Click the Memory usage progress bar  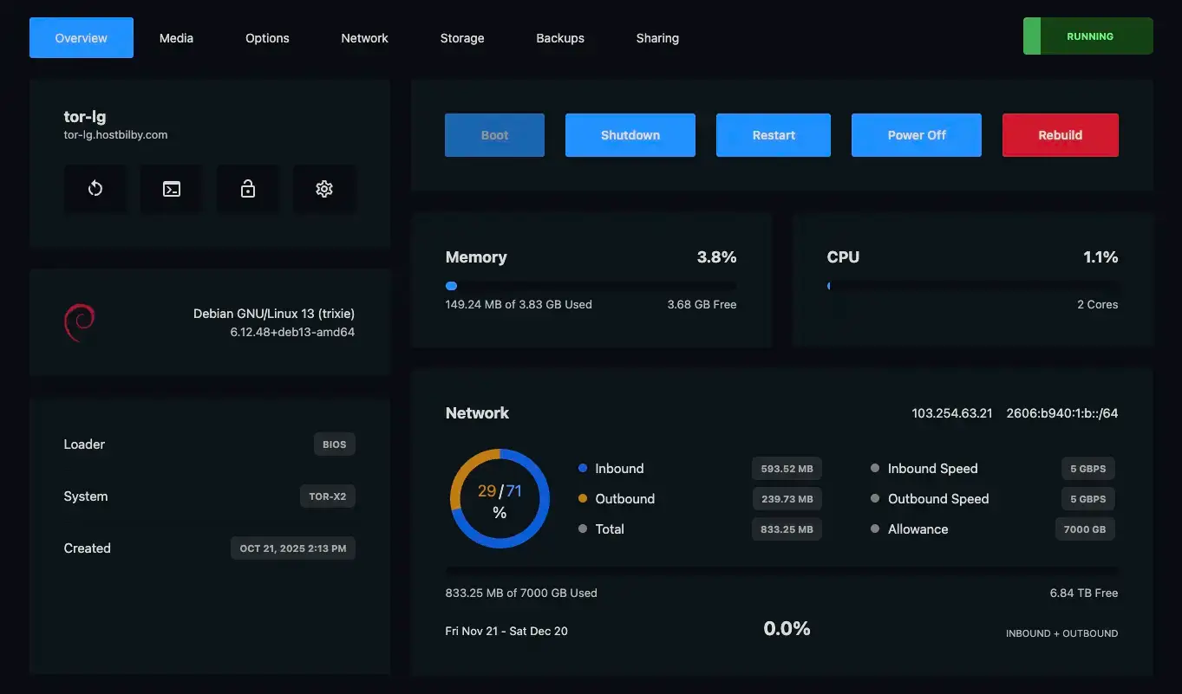[x=591, y=286]
